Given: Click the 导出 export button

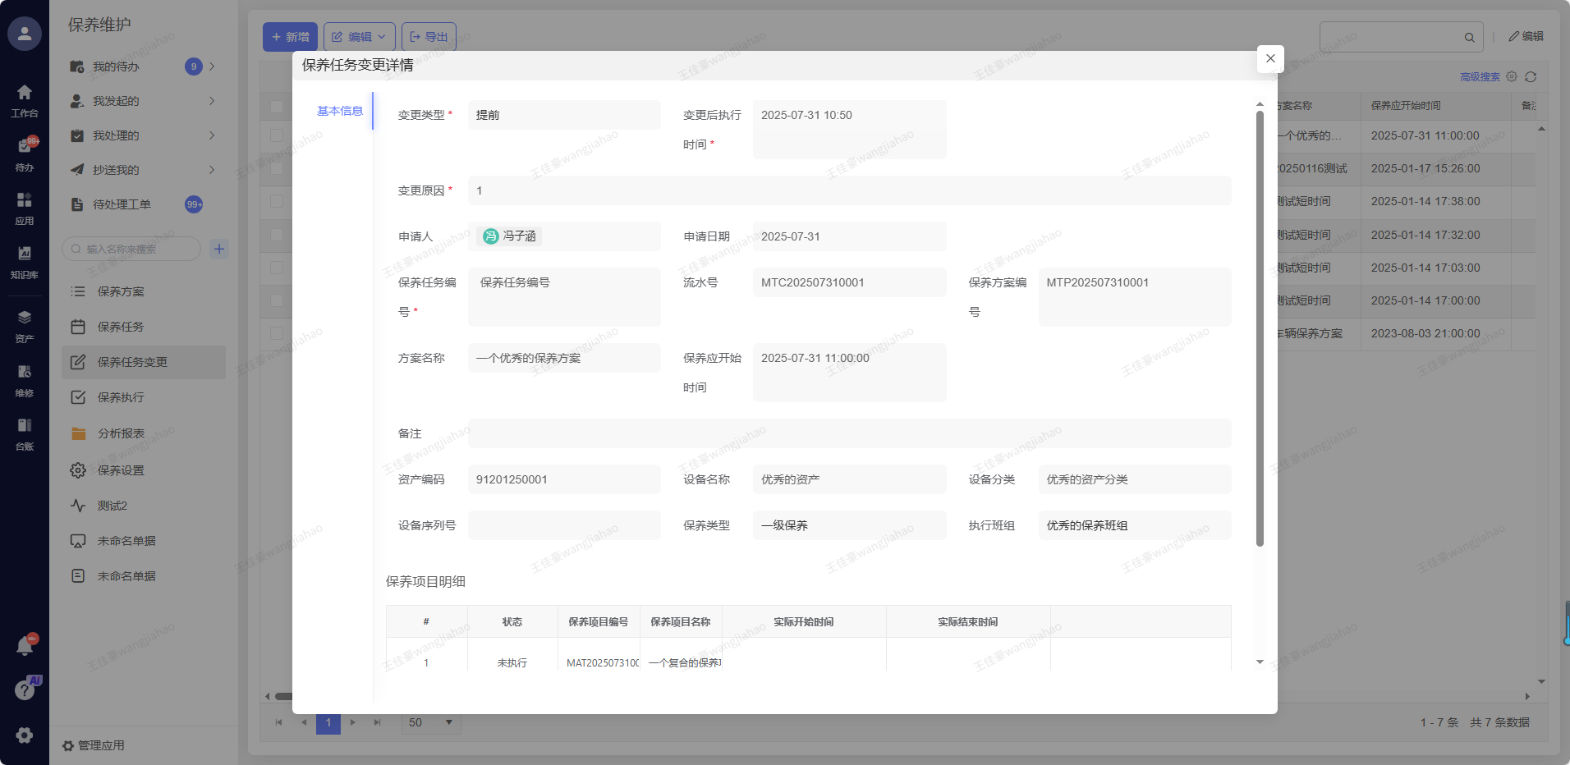Looking at the screenshot, I should 429,37.
